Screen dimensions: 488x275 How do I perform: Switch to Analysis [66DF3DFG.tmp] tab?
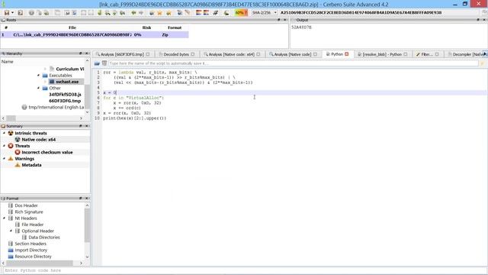pos(122,54)
